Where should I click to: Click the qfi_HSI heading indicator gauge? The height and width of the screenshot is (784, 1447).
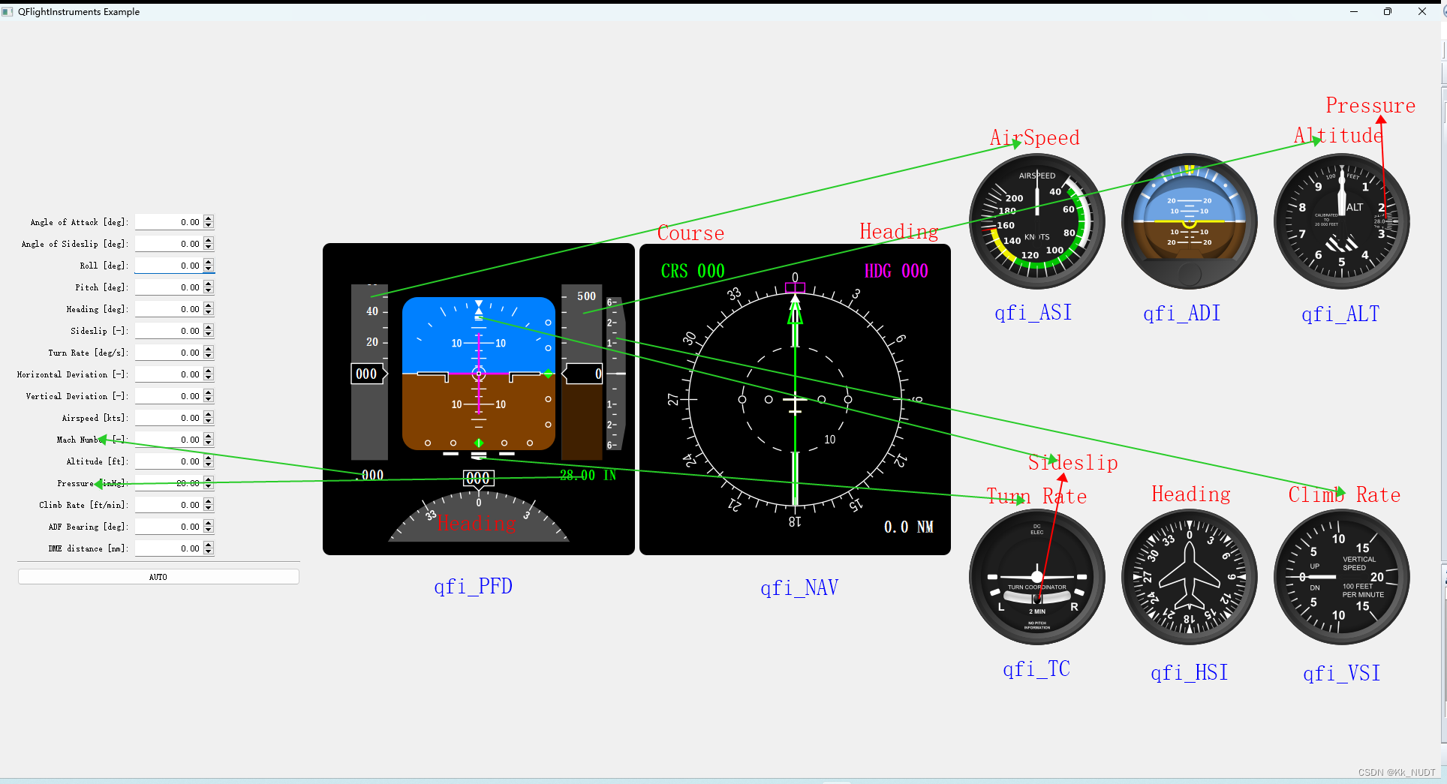(x=1189, y=578)
